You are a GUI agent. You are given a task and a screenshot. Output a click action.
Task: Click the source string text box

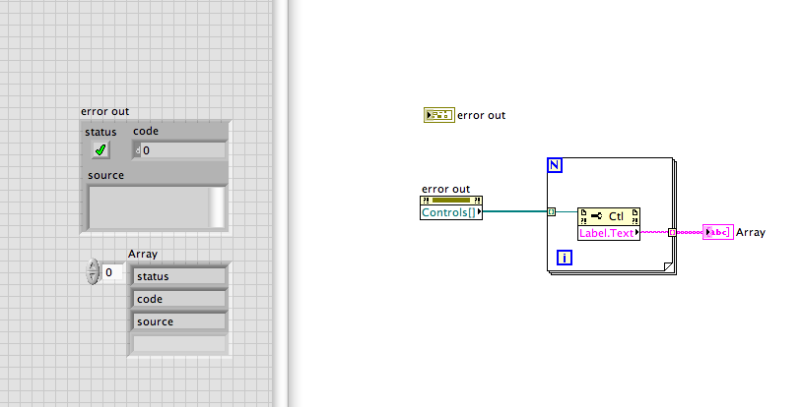coord(149,206)
